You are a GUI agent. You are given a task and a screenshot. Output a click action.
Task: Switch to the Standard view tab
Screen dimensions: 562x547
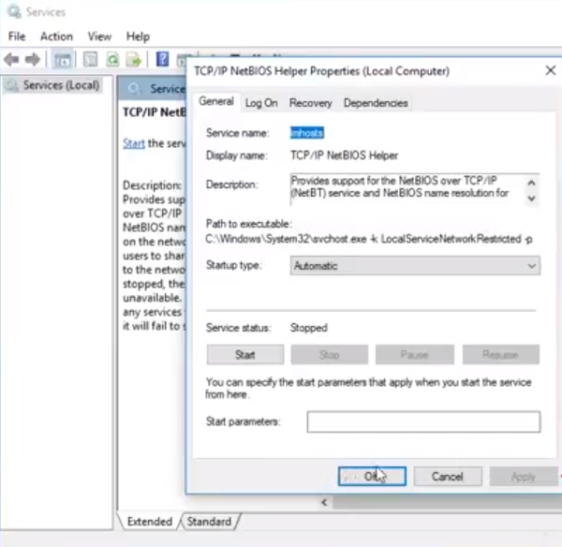209,521
